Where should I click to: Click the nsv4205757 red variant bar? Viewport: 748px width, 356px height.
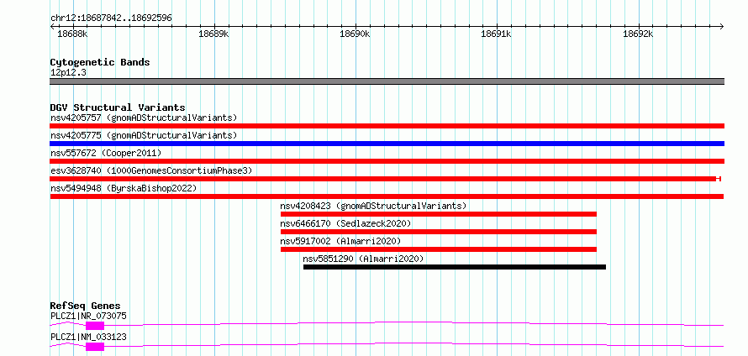387,126
